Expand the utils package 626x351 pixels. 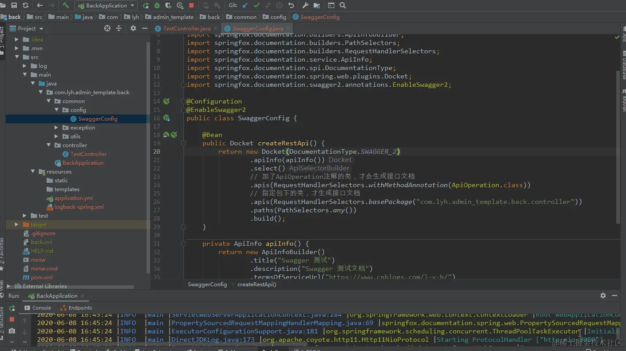[56, 136]
